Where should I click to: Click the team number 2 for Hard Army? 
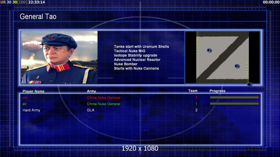(196, 110)
